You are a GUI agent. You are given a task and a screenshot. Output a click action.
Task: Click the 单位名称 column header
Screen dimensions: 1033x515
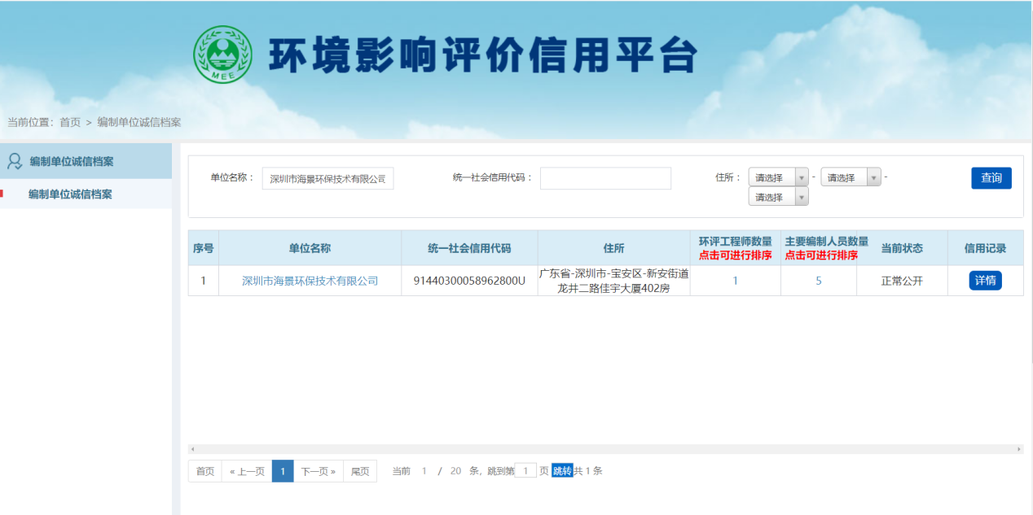pos(310,248)
